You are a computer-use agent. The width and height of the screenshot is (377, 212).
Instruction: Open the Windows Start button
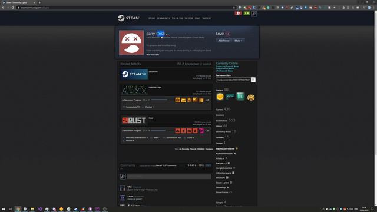4,209
